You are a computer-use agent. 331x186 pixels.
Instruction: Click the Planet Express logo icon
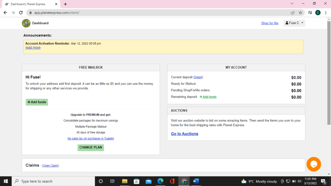point(26,23)
